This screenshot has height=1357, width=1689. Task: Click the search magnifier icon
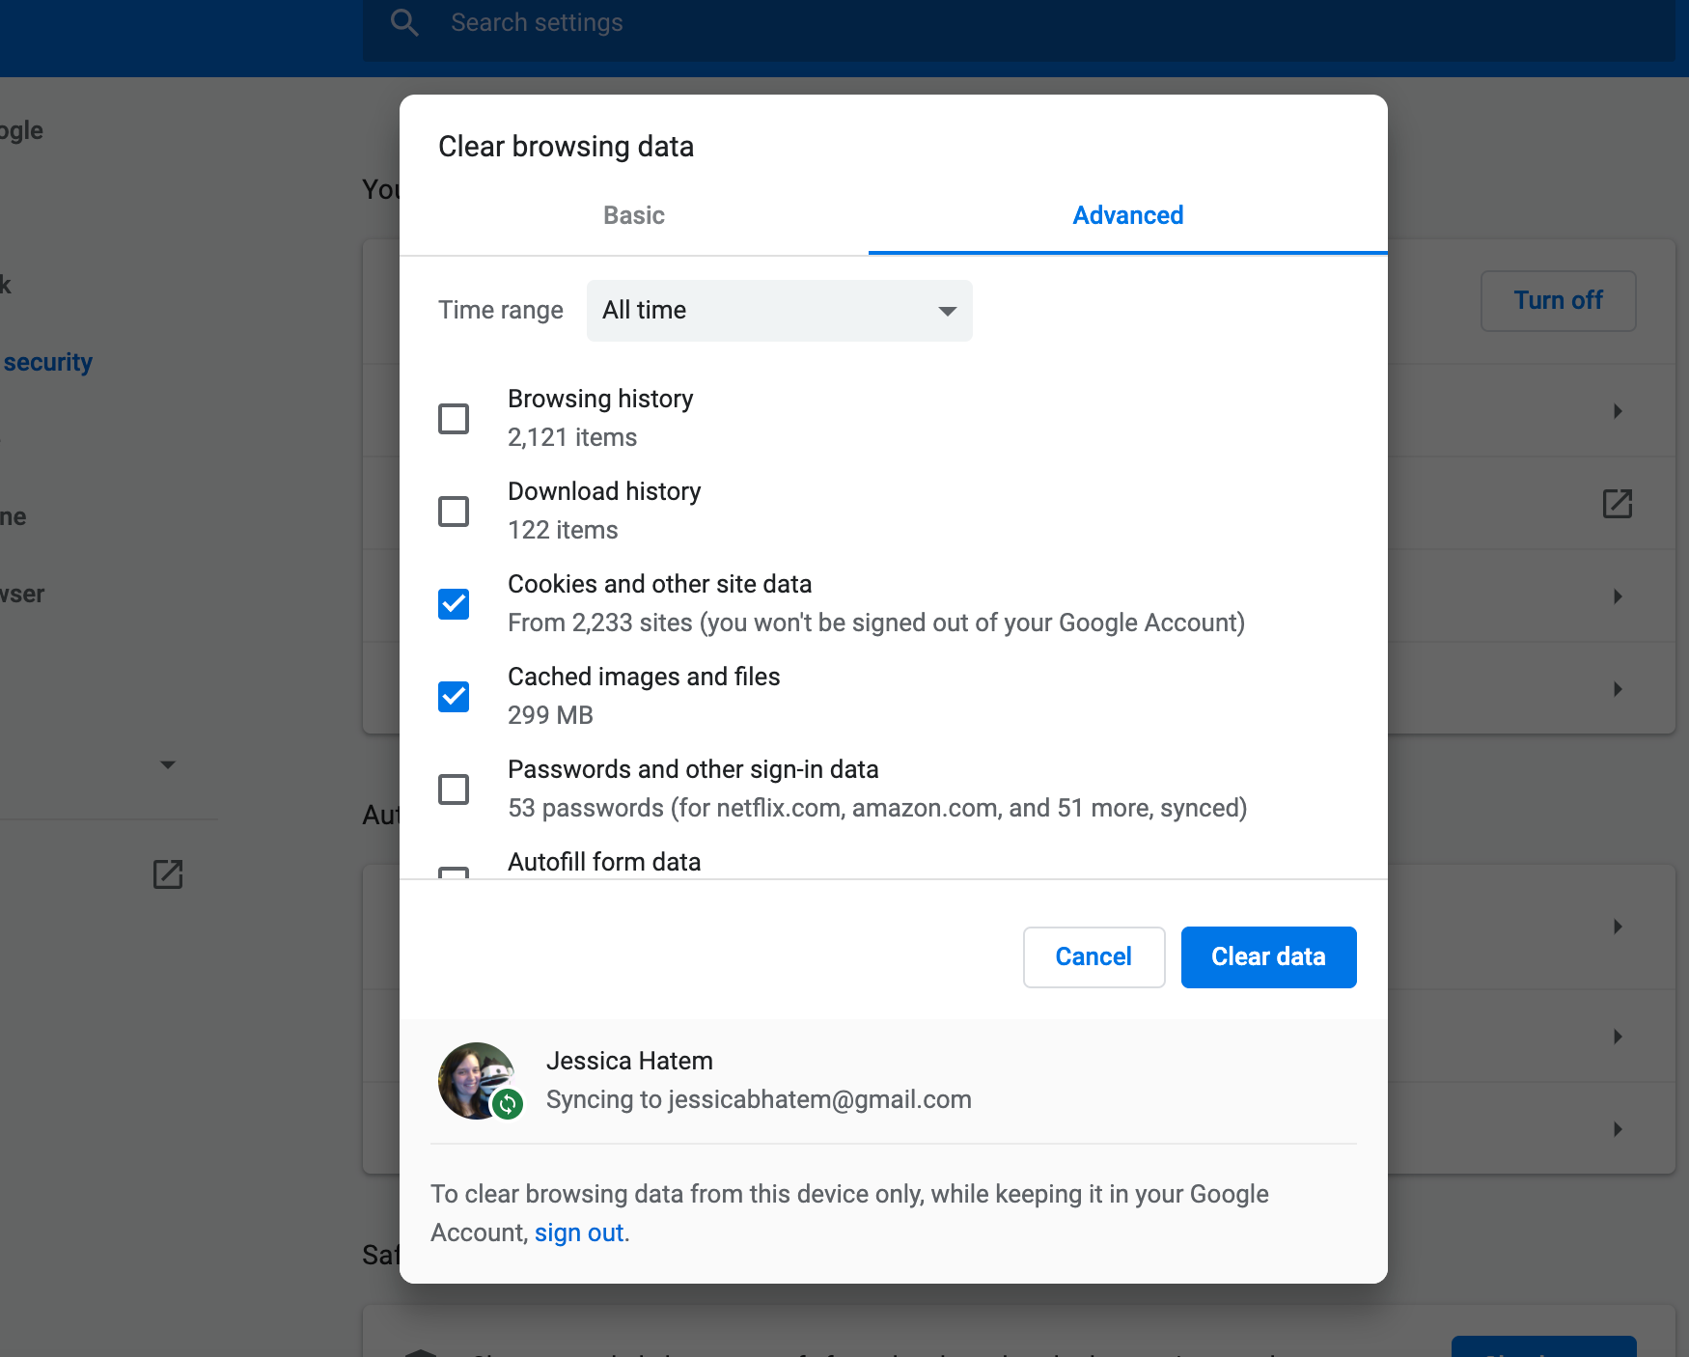pyautogui.click(x=404, y=23)
